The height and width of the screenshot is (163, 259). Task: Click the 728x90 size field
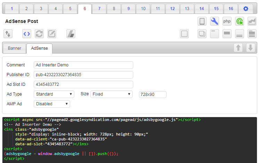pyautogui.click(x=153, y=95)
